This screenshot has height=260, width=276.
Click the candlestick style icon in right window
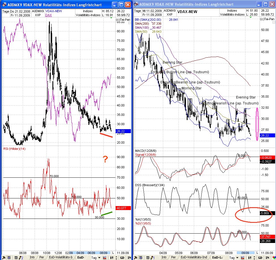click(x=250, y=258)
